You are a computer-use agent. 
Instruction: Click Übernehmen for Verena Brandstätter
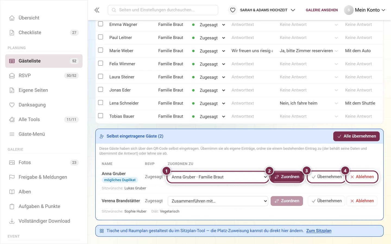[x=327, y=201]
